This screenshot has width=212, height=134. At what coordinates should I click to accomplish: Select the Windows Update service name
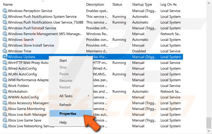pyautogui.click(x=21, y=57)
